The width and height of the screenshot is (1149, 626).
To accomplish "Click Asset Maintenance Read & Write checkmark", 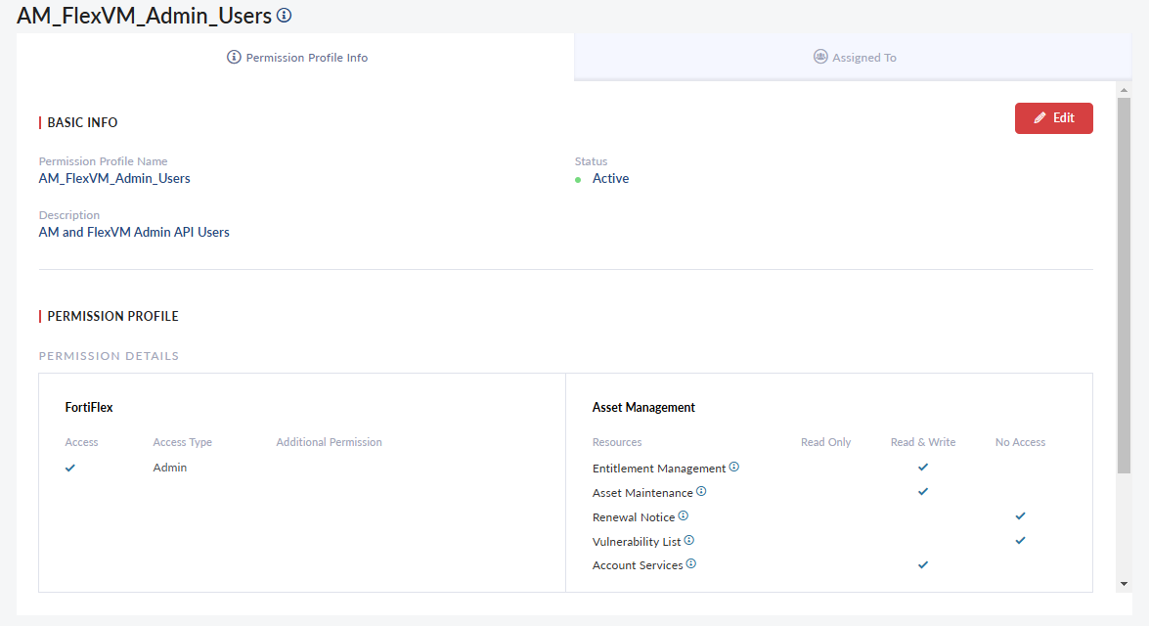I will tap(923, 492).
